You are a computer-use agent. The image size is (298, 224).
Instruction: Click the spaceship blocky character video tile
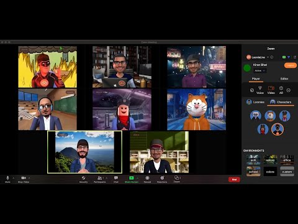point(122,110)
